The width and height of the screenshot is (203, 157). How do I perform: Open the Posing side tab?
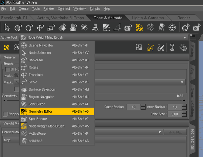(193, 51)
